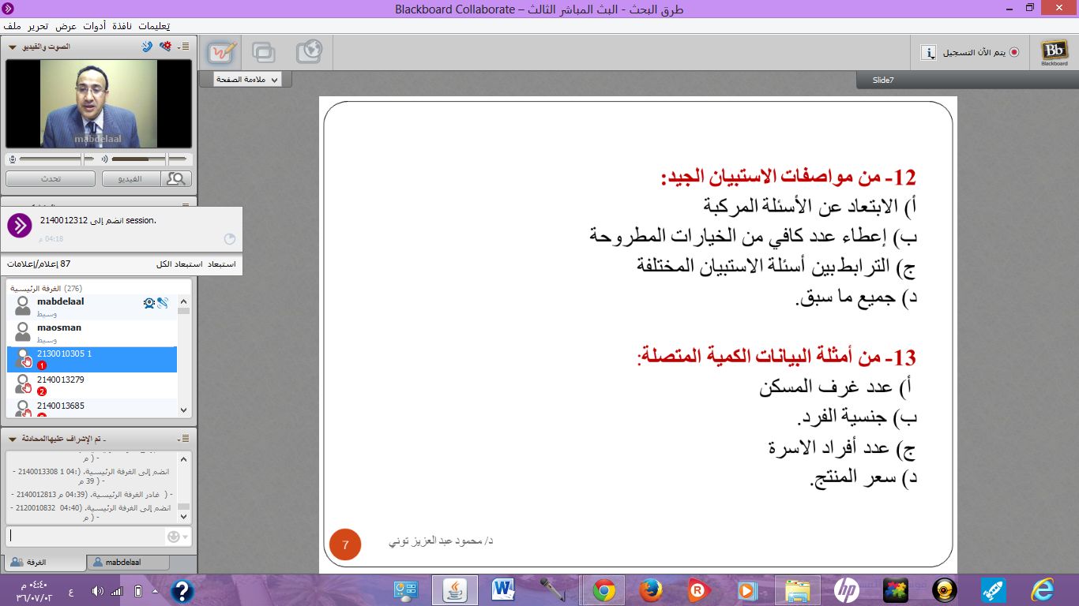Click استبعاد الكل to dismiss all
Viewport: 1079px width, 606px height.
tap(179, 264)
